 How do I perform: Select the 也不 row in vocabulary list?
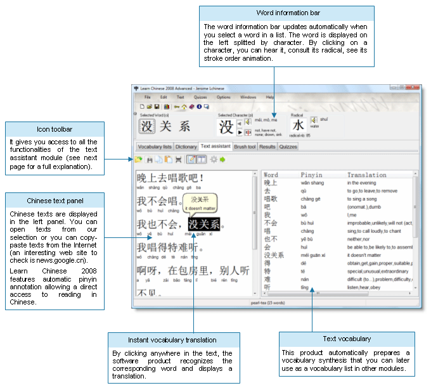click(338, 239)
